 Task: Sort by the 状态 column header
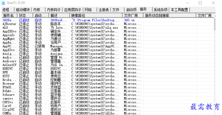25,15
